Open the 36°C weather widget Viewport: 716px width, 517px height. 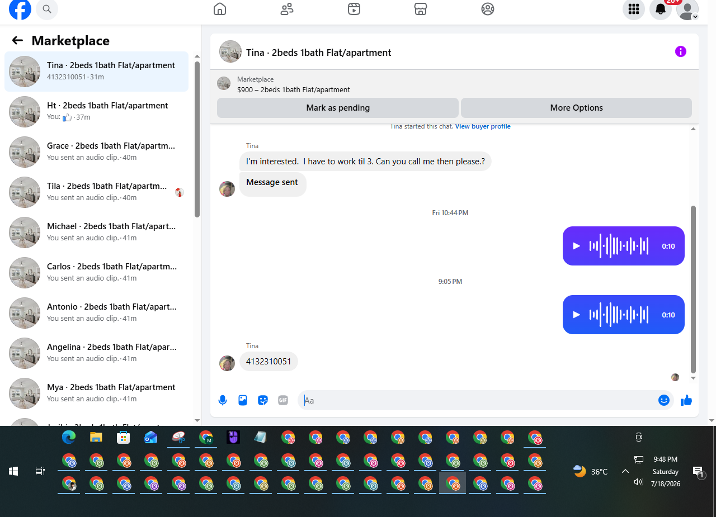pyautogui.click(x=591, y=471)
